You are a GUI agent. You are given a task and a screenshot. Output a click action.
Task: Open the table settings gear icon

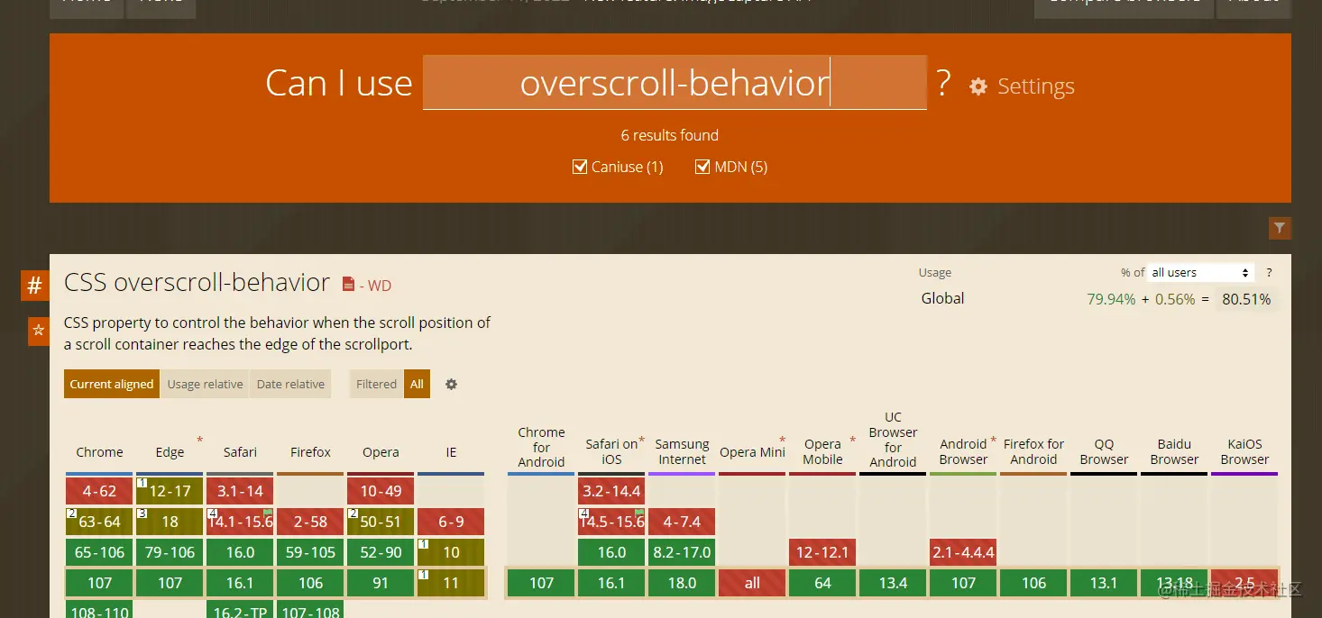(451, 384)
